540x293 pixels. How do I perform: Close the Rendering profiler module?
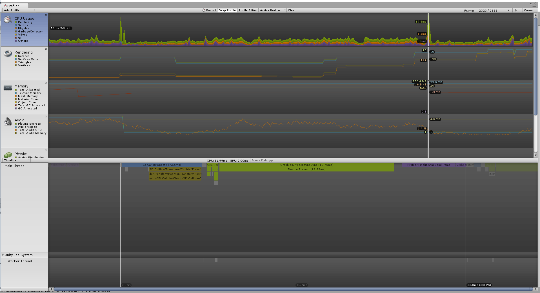coord(46,49)
